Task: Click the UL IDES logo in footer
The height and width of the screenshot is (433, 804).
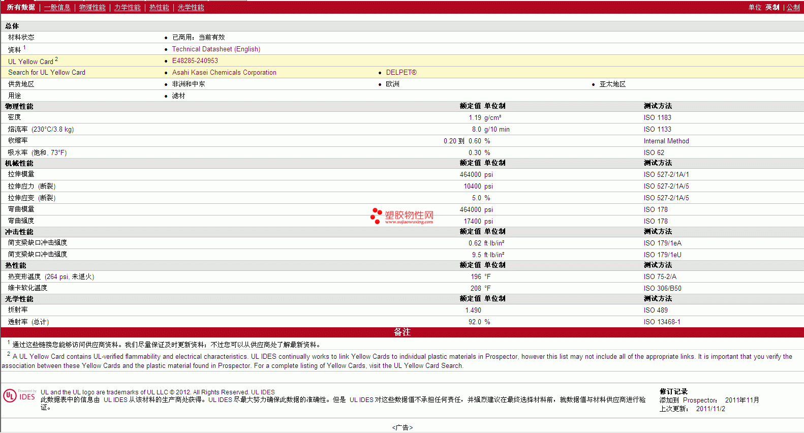Action: (x=19, y=395)
